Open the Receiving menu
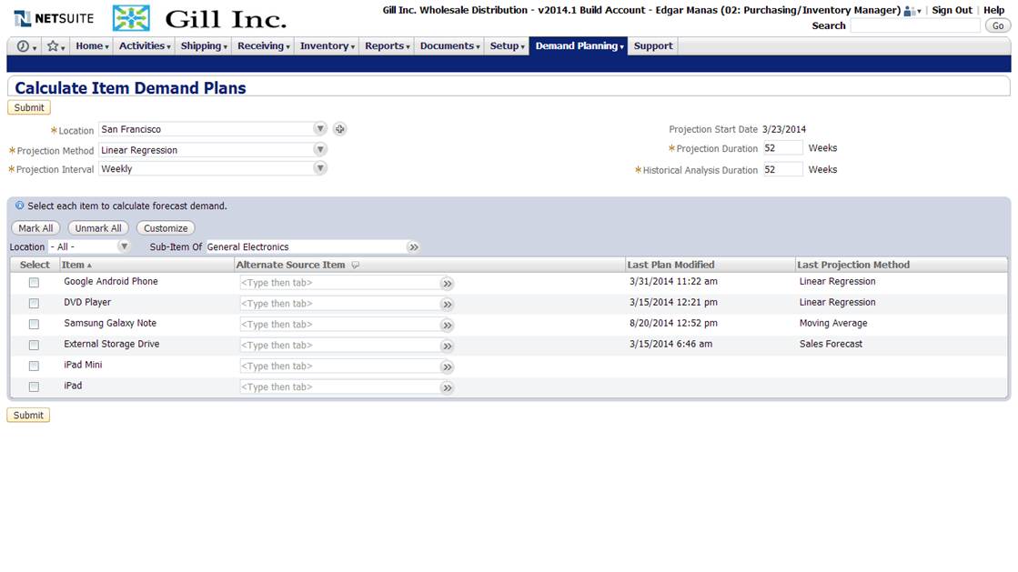The height and width of the screenshot is (572, 1018). coord(263,46)
